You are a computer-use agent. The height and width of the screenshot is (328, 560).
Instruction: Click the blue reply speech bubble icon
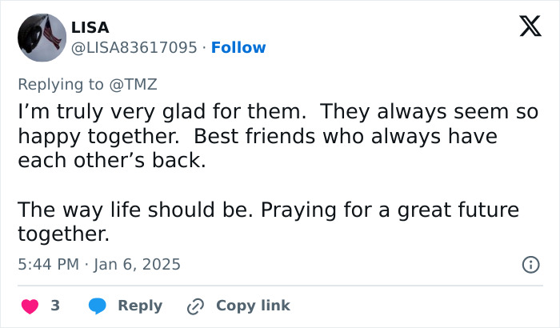(97, 306)
